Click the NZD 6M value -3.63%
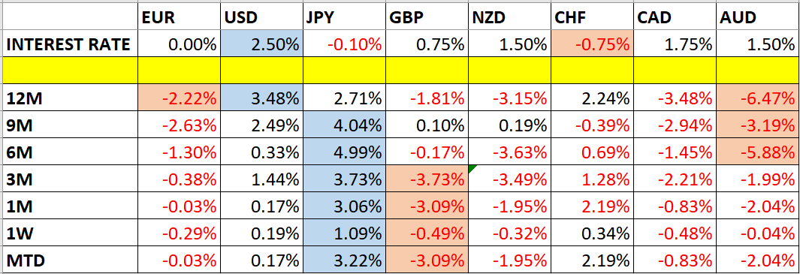 pos(510,152)
